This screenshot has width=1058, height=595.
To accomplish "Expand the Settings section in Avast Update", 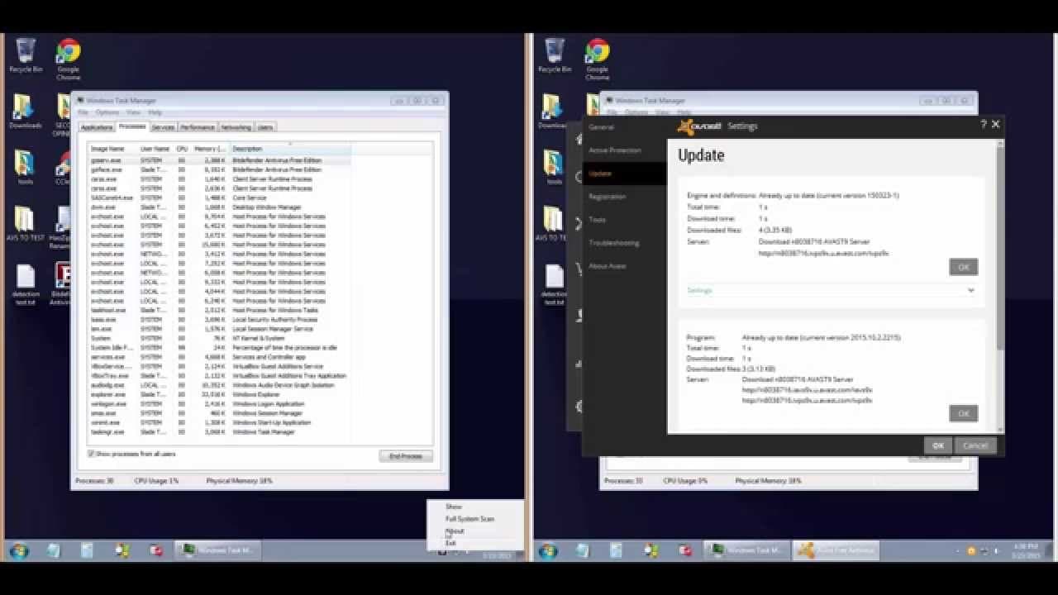I will 699,290.
